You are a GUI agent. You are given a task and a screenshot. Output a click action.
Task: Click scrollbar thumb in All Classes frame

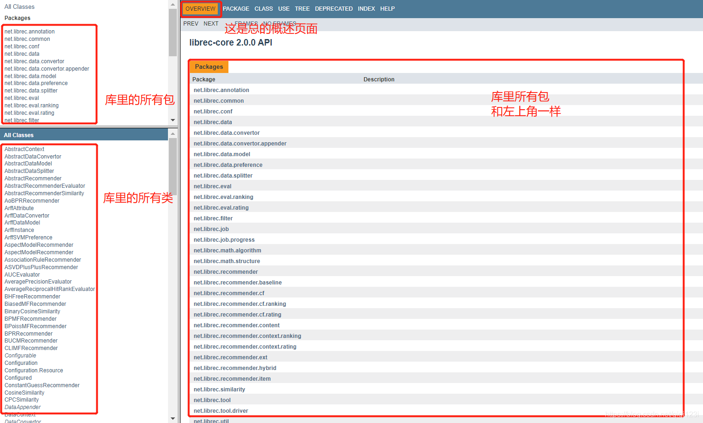coord(173,166)
